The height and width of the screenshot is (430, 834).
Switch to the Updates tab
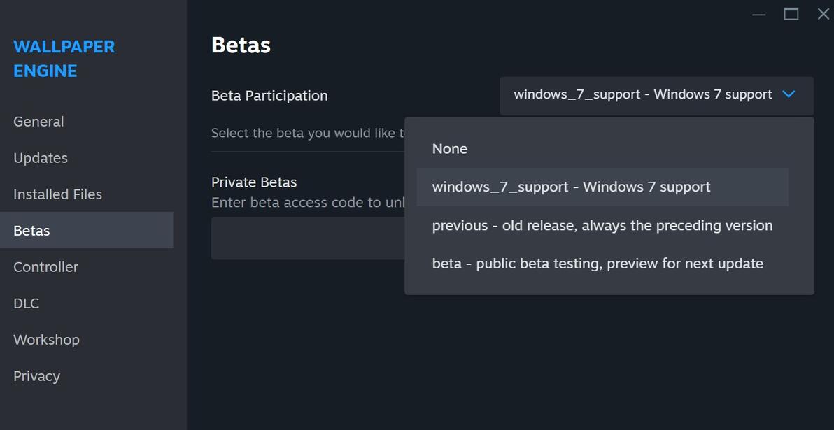(x=41, y=158)
